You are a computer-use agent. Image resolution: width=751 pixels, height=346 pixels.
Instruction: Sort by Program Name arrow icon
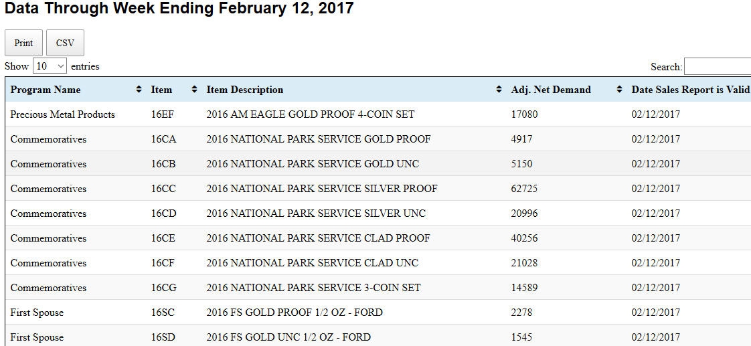(139, 90)
